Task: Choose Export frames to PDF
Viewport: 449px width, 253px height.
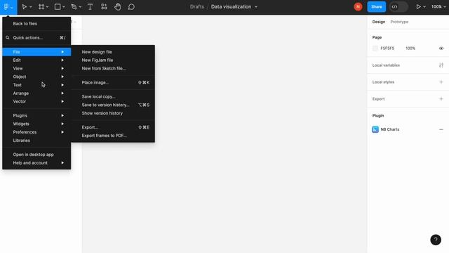Action: [x=113, y=136]
